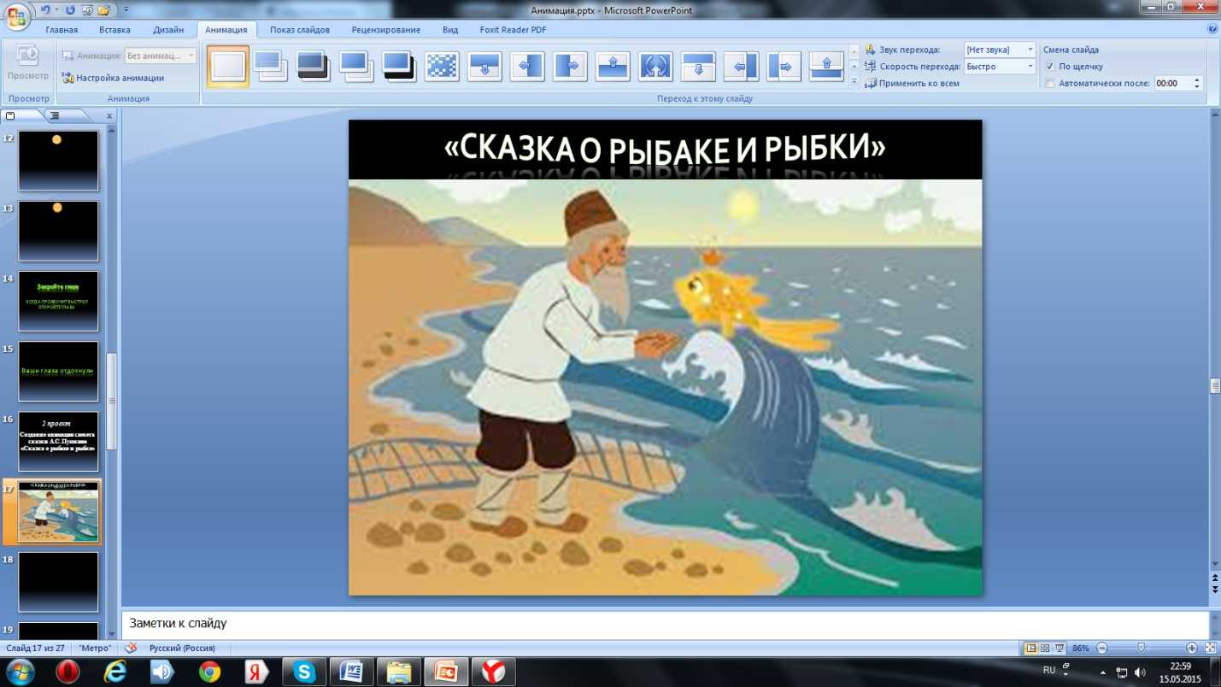This screenshot has height=687, width=1221.
Task: Switch to Slide Sorter view icon
Action: pos(1045,648)
